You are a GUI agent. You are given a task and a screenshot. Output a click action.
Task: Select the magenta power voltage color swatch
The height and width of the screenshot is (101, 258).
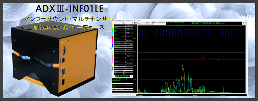(113, 42)
